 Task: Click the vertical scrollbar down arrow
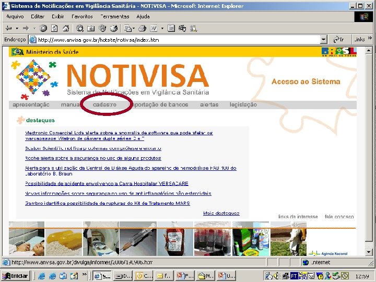point(369,252)
